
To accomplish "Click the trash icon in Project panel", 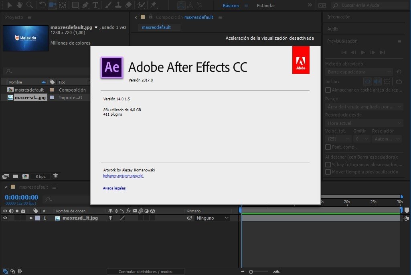I will [x=56, y=176].
